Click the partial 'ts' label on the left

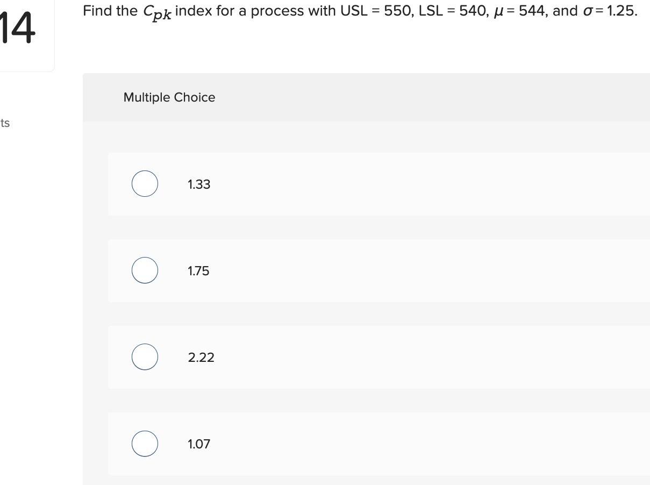click(5, 123)
